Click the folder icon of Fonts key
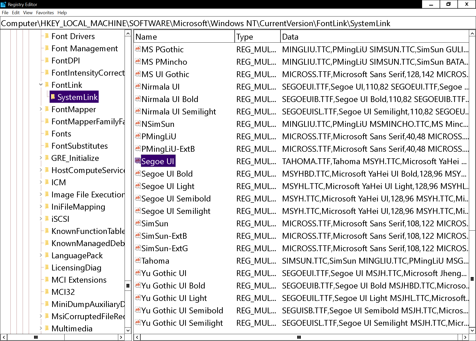476x341 pixels. point(47,133)
